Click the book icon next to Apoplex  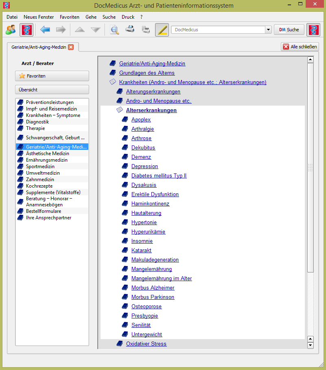(x=125, y=119)
